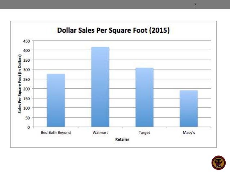
Task: Select the Macy's bar in the chart
Action: click(189, 108)
